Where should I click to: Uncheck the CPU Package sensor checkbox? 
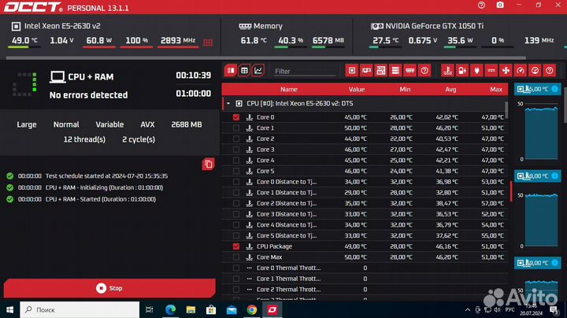click(x=236, y=246)
